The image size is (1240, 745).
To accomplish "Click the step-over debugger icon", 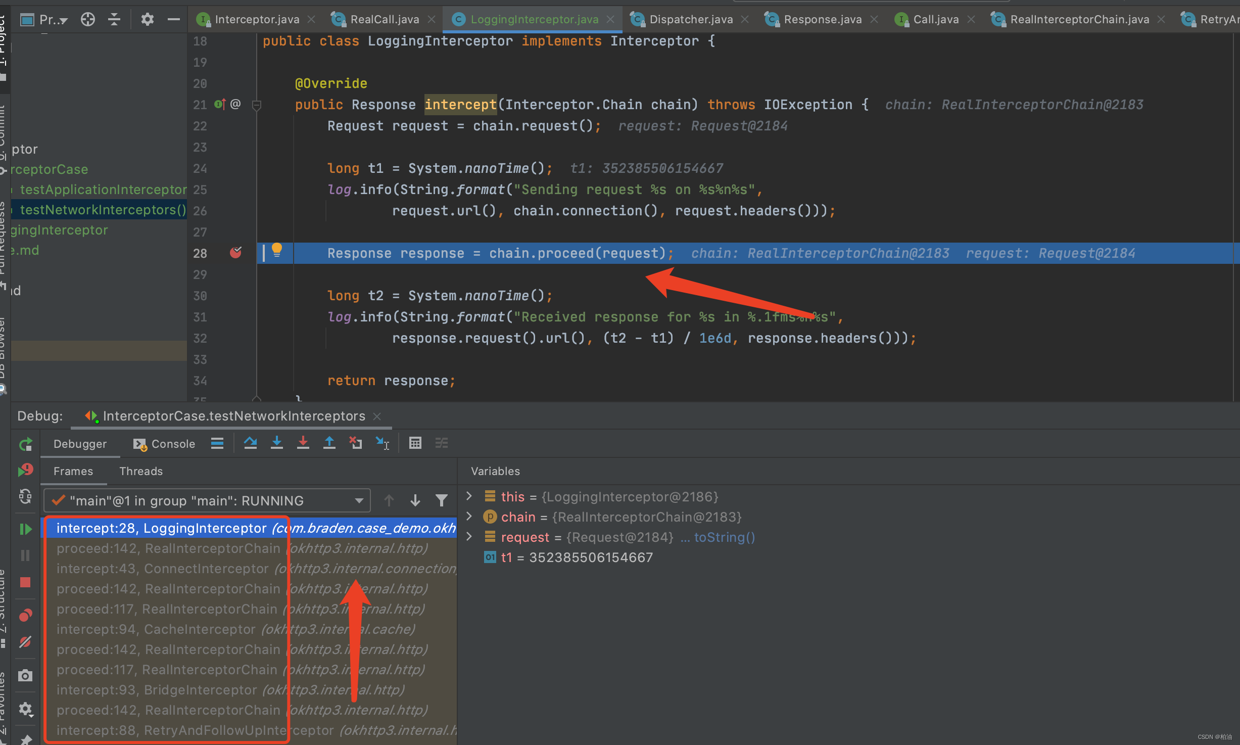I will pyautogui.click(x=250, y=445).
